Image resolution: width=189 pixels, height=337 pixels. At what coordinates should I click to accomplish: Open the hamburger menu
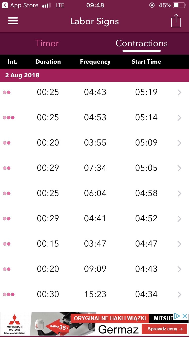point(13,21)
